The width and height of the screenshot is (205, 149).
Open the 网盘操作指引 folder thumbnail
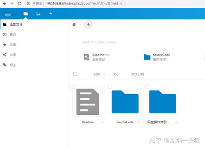coord(163,102)
